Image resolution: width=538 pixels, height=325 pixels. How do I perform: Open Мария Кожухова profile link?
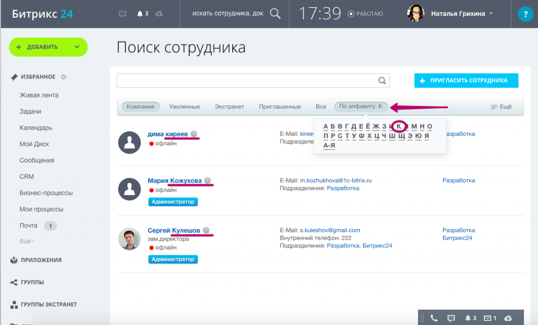point(174,180)
